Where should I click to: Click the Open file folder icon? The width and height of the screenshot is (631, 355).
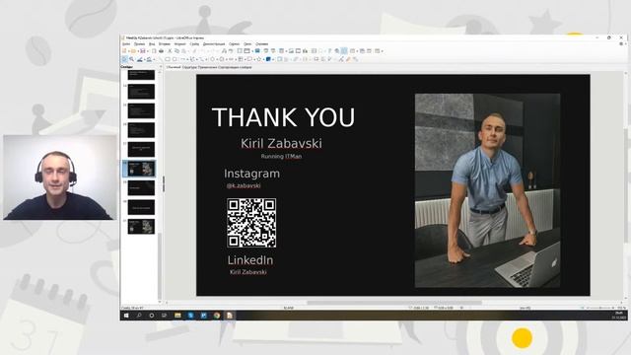[x=133, y=51]
